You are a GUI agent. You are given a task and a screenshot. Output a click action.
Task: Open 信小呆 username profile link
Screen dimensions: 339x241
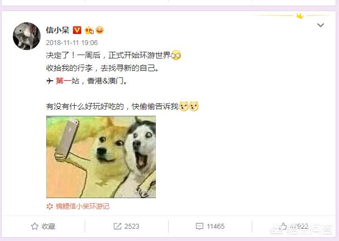pyautogui.click(x=57, y=30)
